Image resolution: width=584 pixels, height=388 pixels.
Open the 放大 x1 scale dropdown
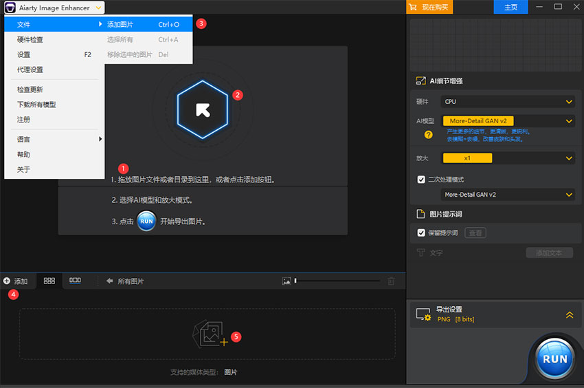pyautogui.click(x=507, y=158)
